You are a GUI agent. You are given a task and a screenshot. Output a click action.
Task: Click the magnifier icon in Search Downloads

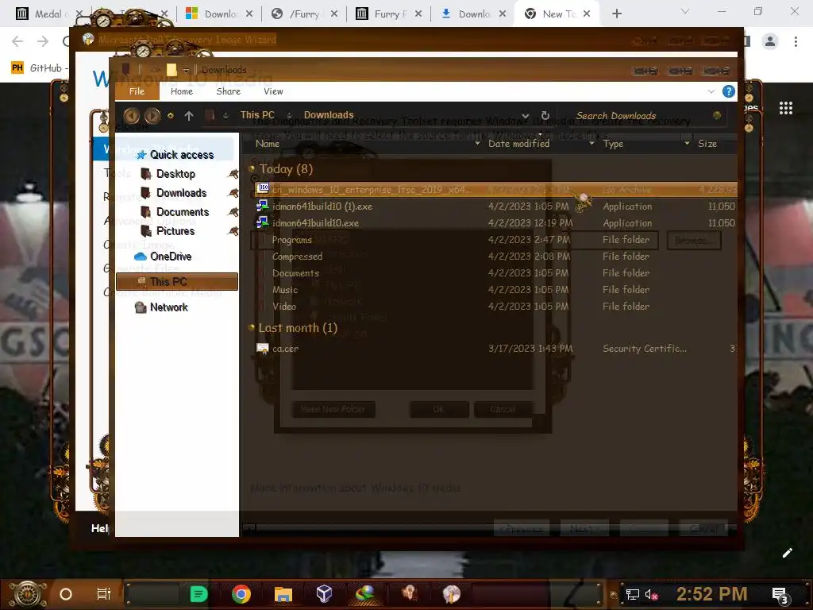pyautogui.click(x=717, y=115)
